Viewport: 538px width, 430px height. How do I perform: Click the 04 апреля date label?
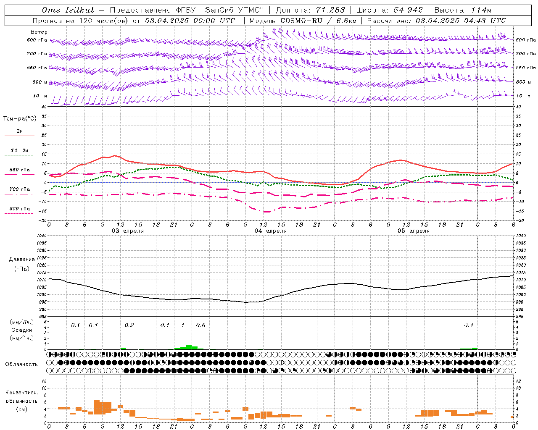tap(270, 231)
